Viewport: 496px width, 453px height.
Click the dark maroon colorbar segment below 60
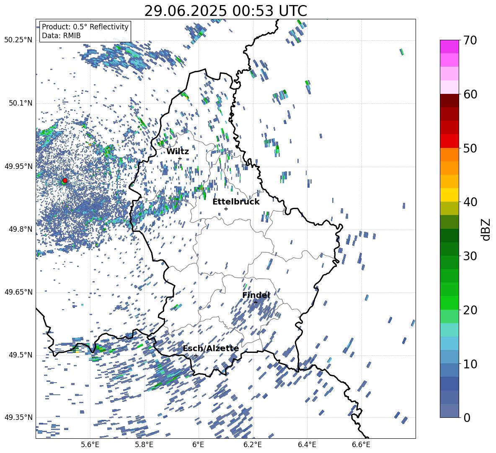coord(449,101)
